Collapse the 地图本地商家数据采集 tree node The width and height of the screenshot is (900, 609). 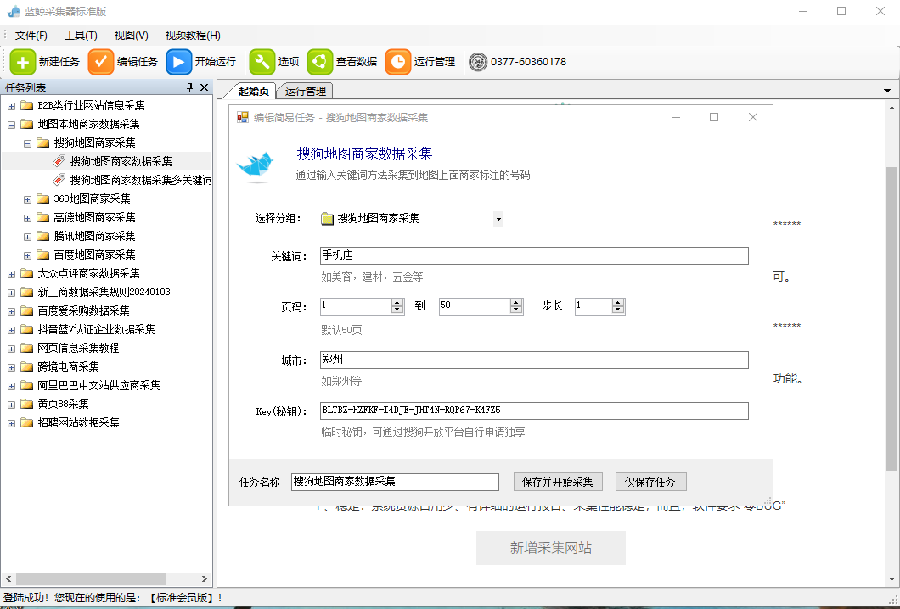click(11, 125)
